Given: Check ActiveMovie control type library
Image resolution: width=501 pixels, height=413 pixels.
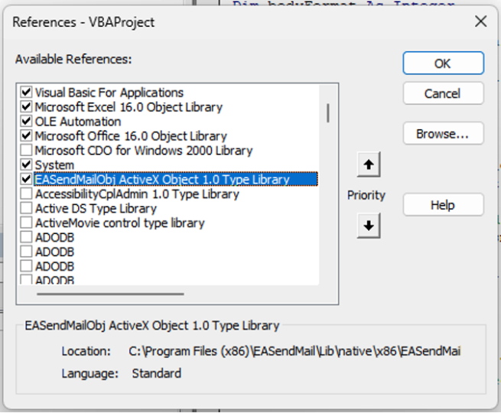Looking at the screenshot, I should 27,223.
